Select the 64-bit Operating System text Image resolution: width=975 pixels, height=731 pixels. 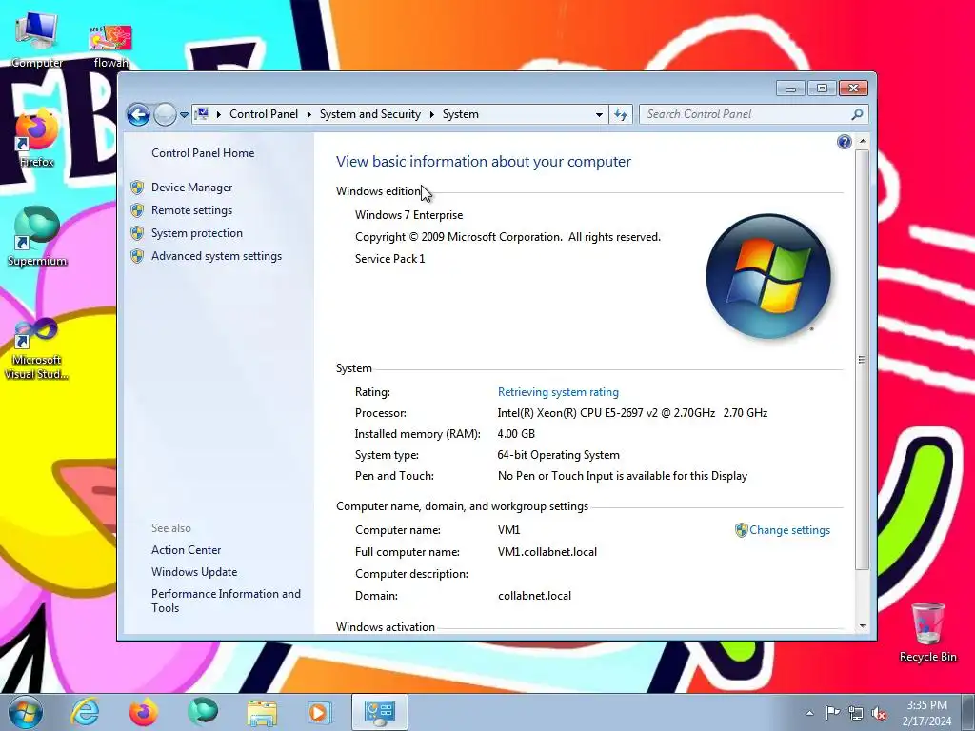(558, 455)
